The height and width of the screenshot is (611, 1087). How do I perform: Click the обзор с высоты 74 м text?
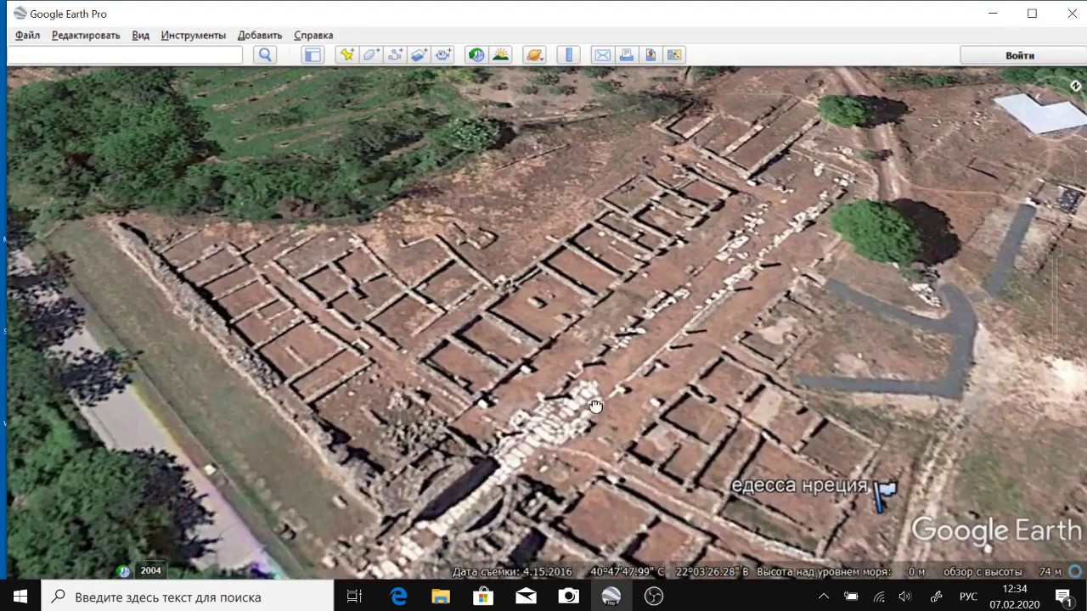click(1002, 572)
